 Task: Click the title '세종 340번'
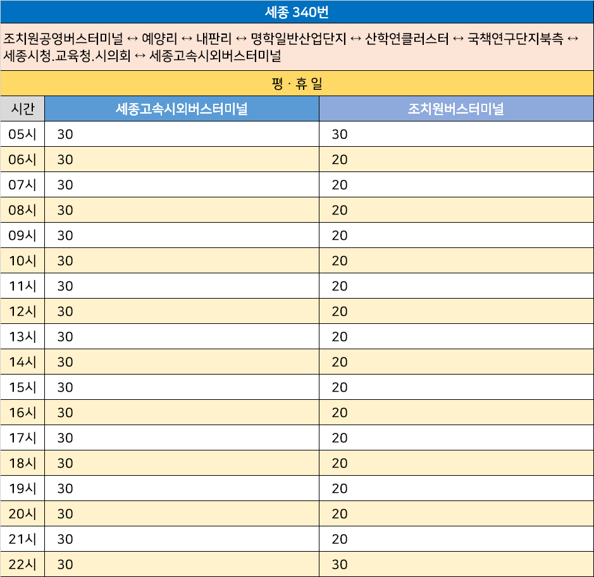click(x=297, y=12)
